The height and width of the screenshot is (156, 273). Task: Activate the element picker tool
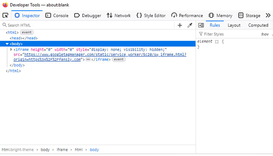click(x=5, y=15)
